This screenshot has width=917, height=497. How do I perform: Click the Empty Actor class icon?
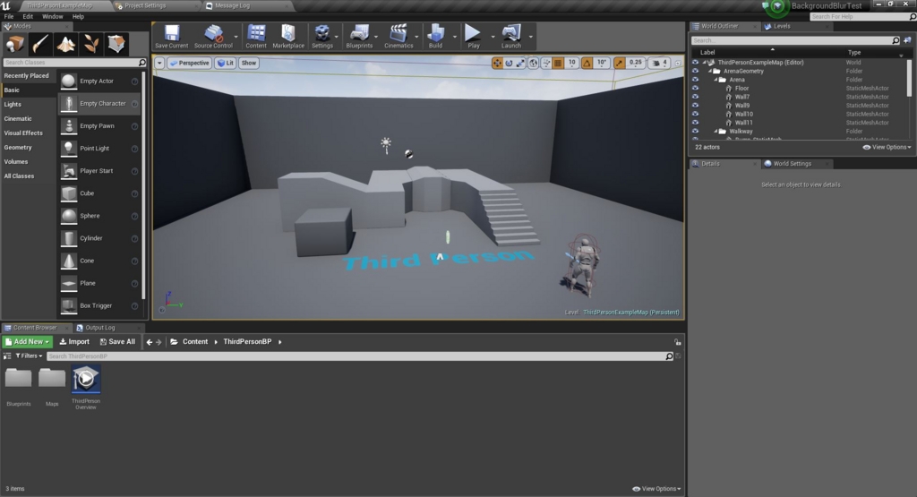tap(68, 81)
